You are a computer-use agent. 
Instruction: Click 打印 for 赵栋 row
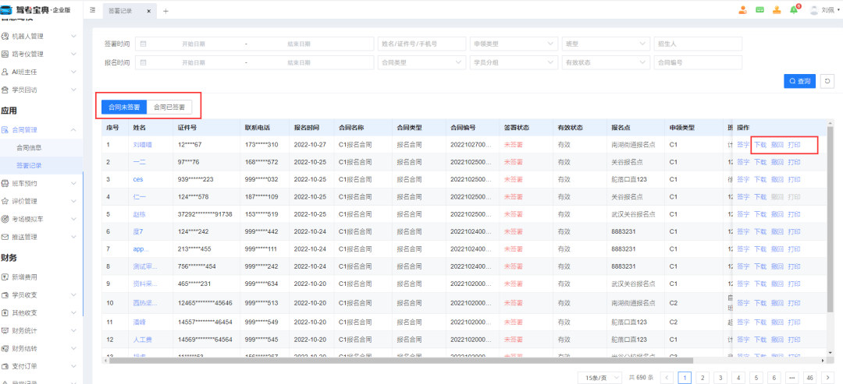794,214
